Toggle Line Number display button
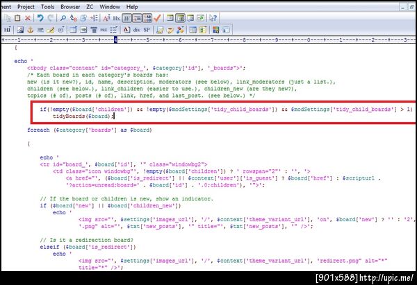 (147, 18)
